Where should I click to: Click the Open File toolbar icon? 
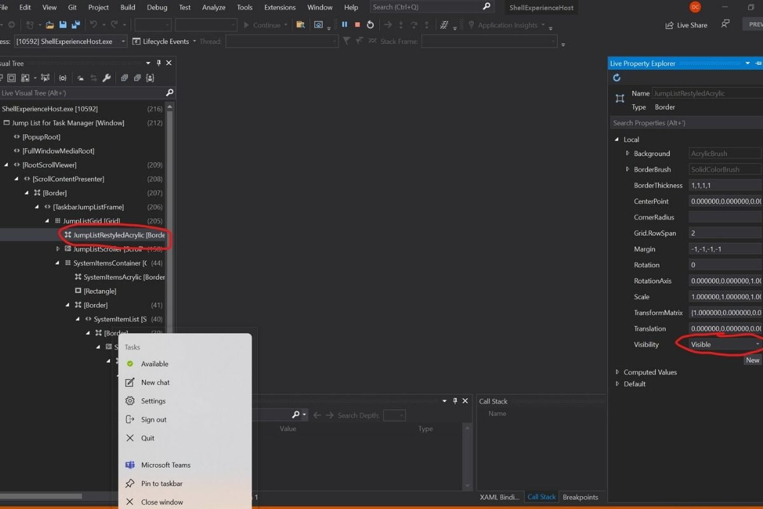50,25
